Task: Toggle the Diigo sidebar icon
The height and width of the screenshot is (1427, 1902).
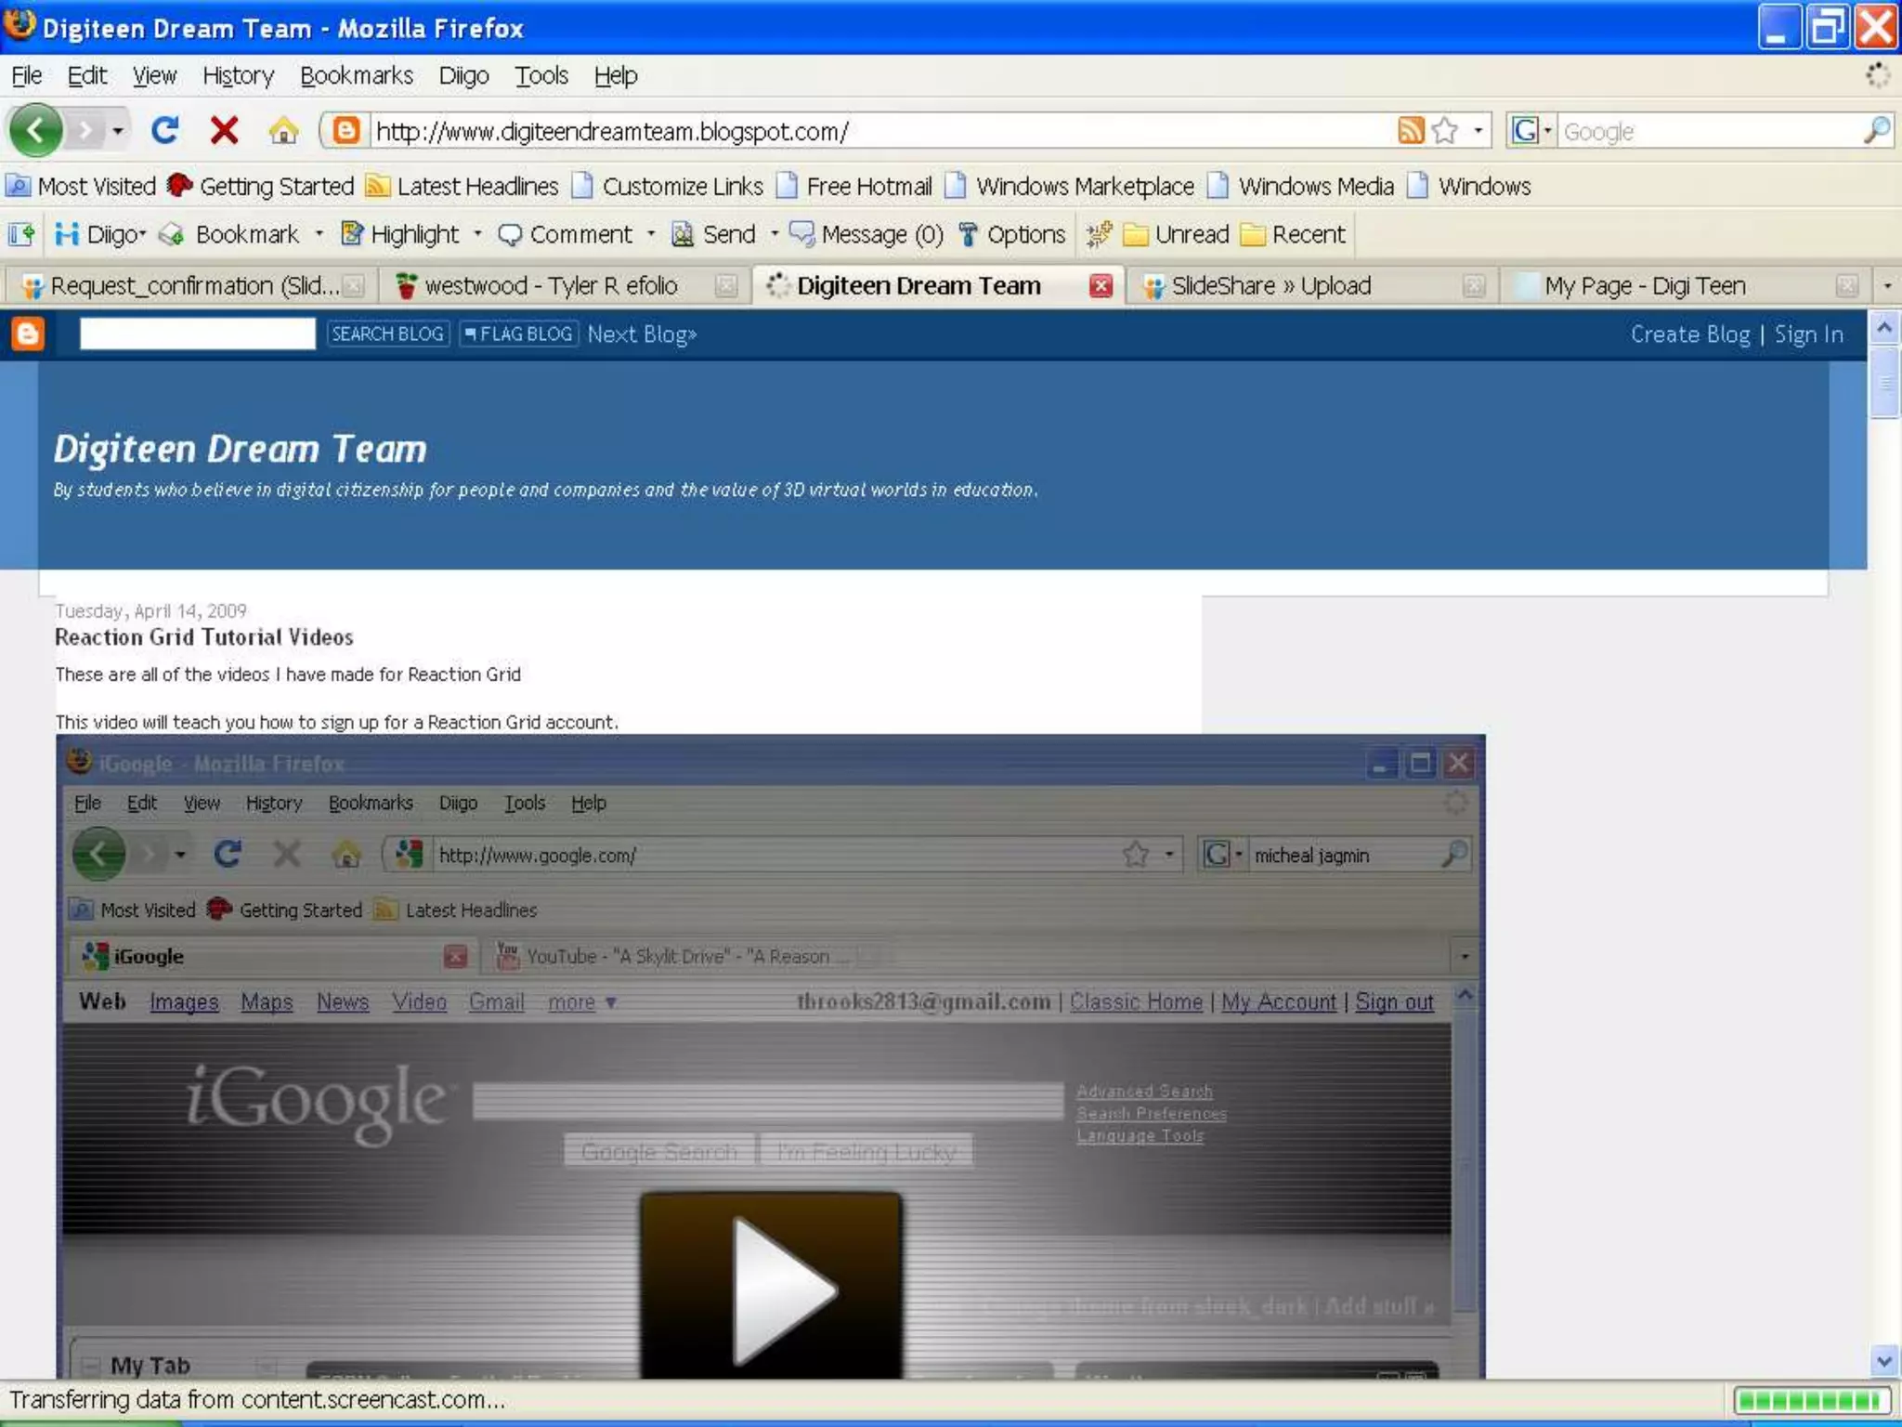Action: click(x=21, y=234)
